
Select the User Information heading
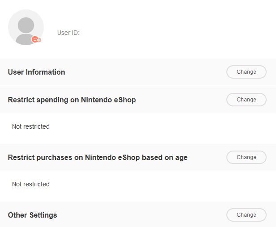[x=37, y=72]
